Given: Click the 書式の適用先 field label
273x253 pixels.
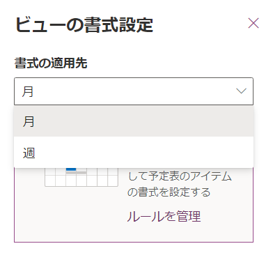Looking at the screenshot, I should tap(51, 63).
